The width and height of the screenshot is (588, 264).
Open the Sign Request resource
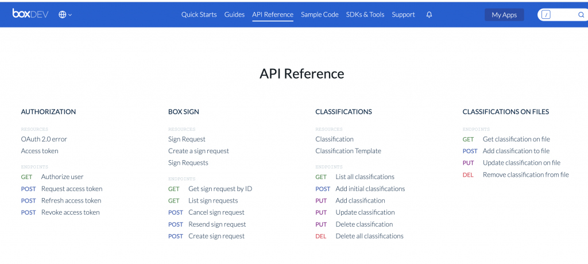(x=187, y=139)
